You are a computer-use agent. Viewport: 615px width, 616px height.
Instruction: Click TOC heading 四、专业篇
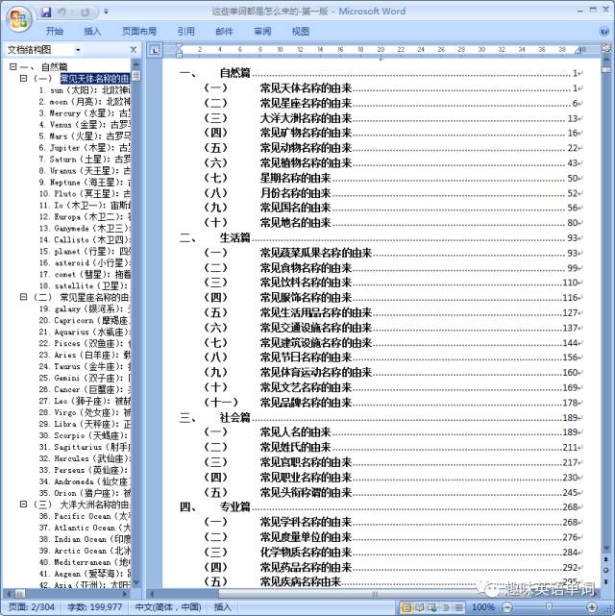[x=214, y=506]
